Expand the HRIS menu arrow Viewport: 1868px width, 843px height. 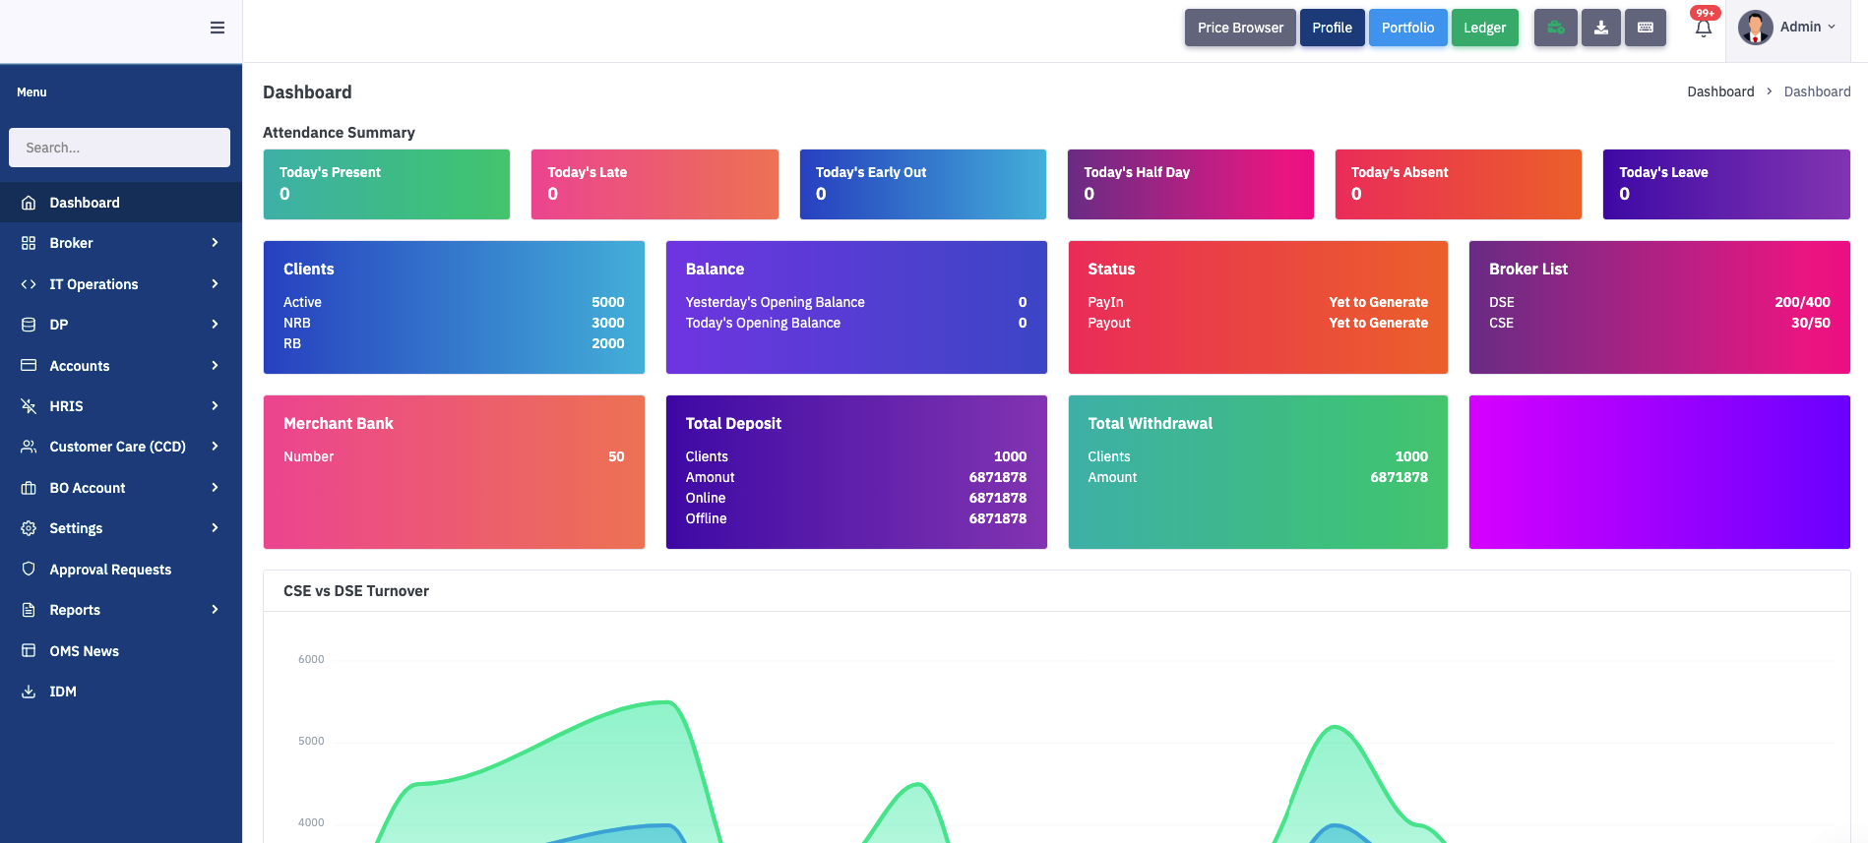point(215,406)
